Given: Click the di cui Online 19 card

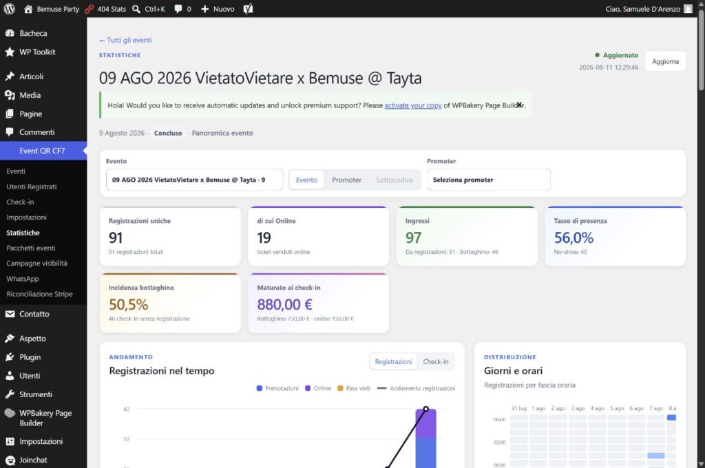Looking at the screenshot, I should tap(318, 236).
